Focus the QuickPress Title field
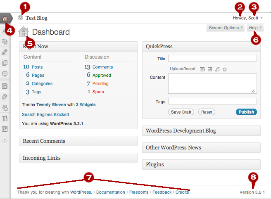 pos(212,58)
